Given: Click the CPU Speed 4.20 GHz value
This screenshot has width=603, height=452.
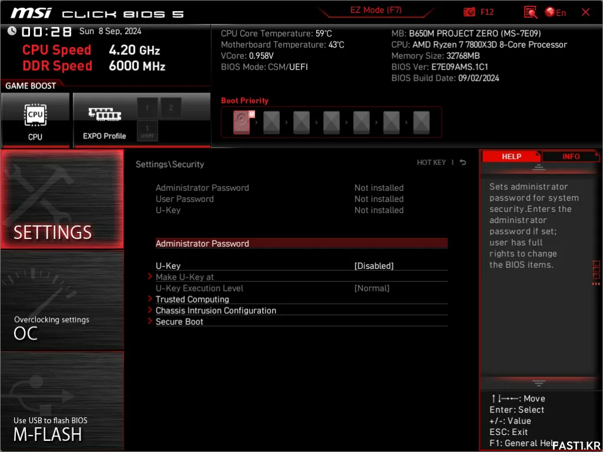Looking at the screenshot, I should [134, 51].
